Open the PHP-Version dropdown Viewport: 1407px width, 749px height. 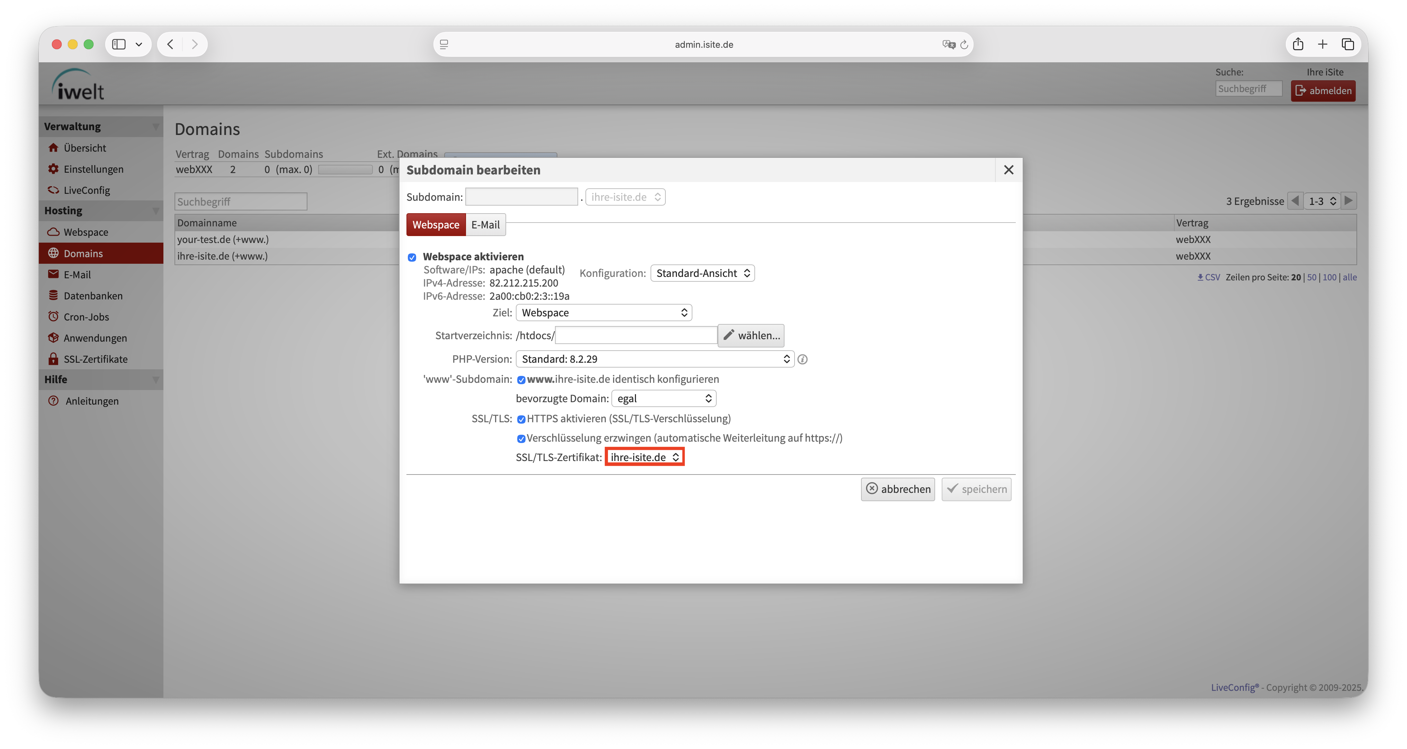[x=654, y=359]
